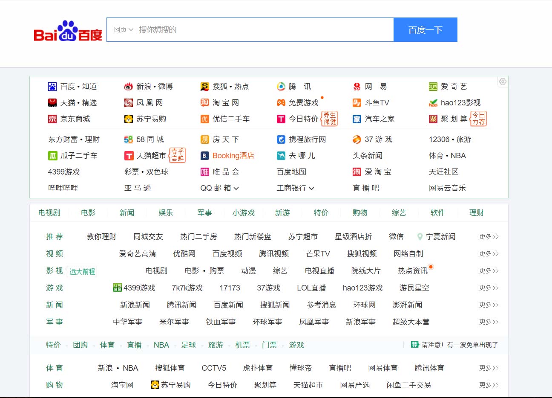Open the settings gear icon
Image resolution: width=552 pixels, height=398 pixels.
point(503,81)
